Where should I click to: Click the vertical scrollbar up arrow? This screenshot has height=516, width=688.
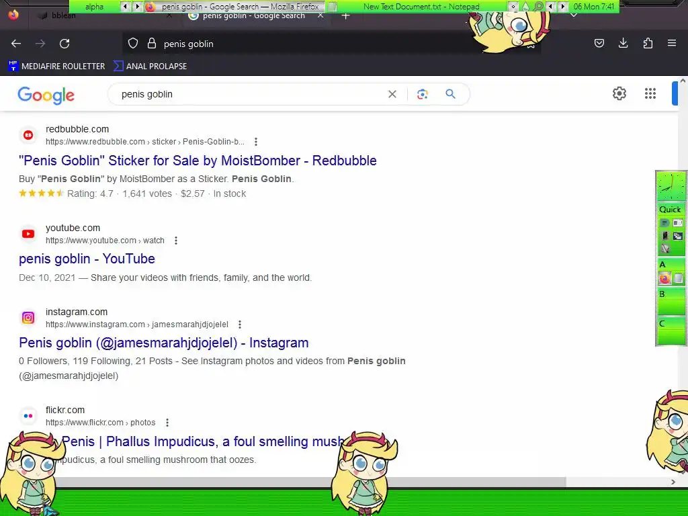point(683,81)
